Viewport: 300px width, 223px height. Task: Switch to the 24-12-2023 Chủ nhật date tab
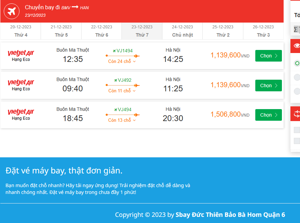point(182,31)
